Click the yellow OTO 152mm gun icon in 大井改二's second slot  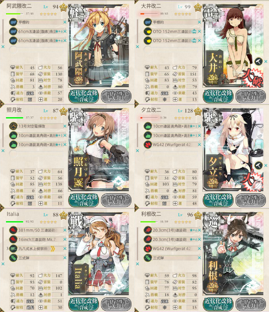click(148, 31)
